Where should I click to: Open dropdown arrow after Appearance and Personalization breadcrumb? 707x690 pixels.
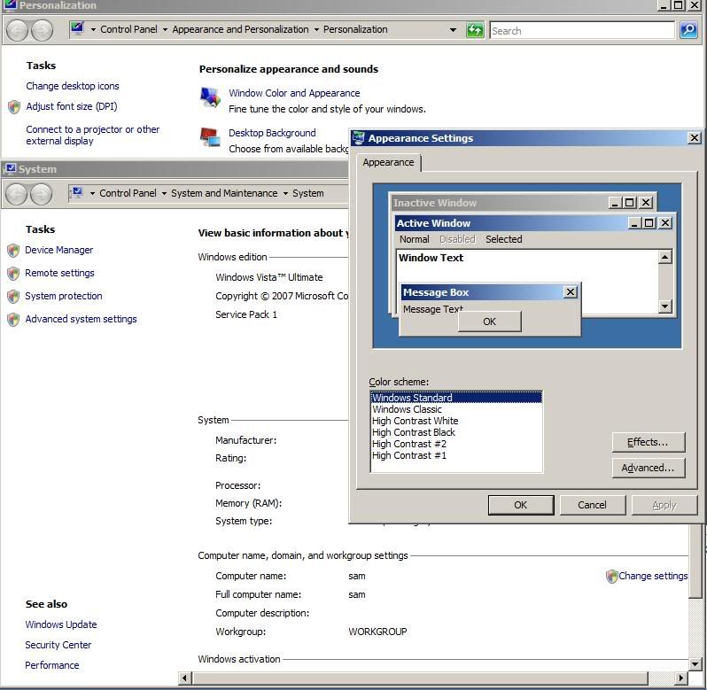point(316,30)
